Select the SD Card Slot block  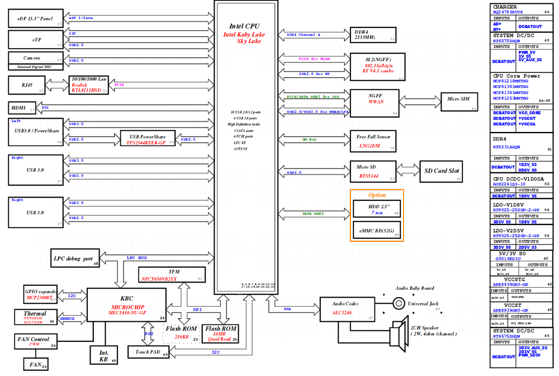[441, 171]
